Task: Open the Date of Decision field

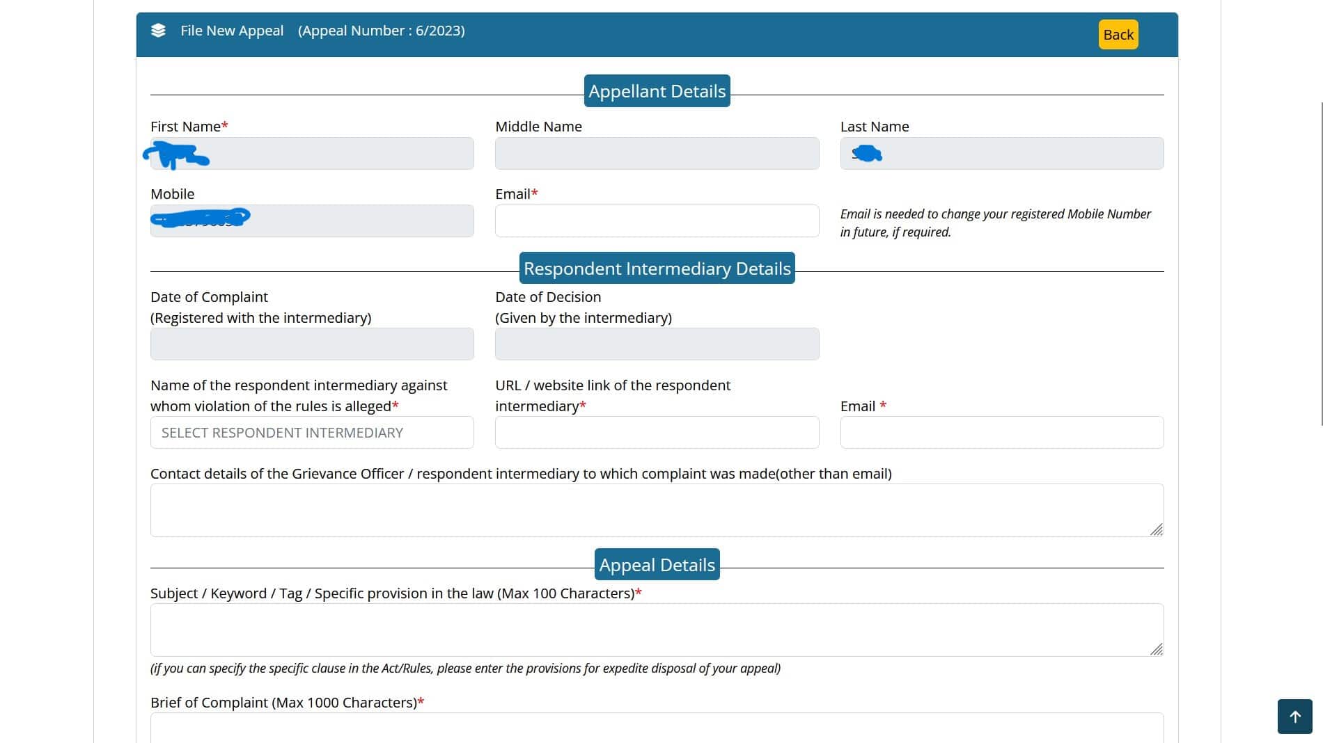Action: click(657, 344)
